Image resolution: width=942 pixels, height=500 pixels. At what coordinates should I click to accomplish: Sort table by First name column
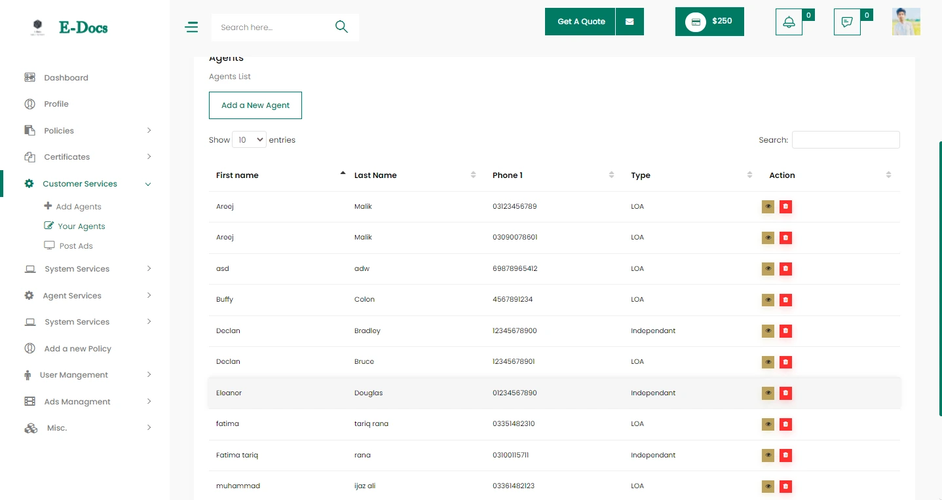tap(278, 175)
